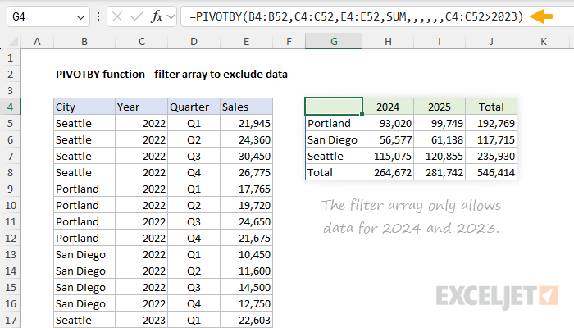
Task: Select all cells with corner triangle
Action: click(x=13, y=42)
